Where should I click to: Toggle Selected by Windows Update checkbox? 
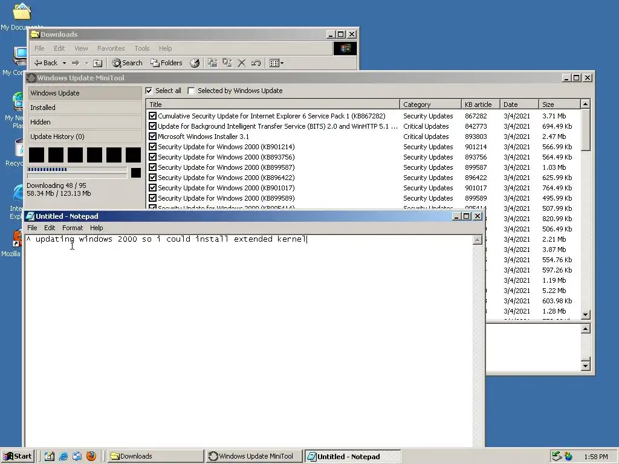[191, 91]
